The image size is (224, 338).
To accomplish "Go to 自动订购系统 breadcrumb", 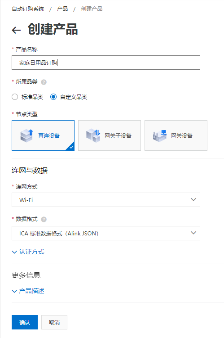I will click(28, 9).
